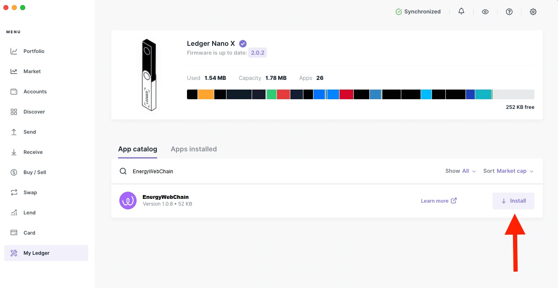Switch to the App catalog tab
Screen dimensions: 558x288
(x=137, y=149)
